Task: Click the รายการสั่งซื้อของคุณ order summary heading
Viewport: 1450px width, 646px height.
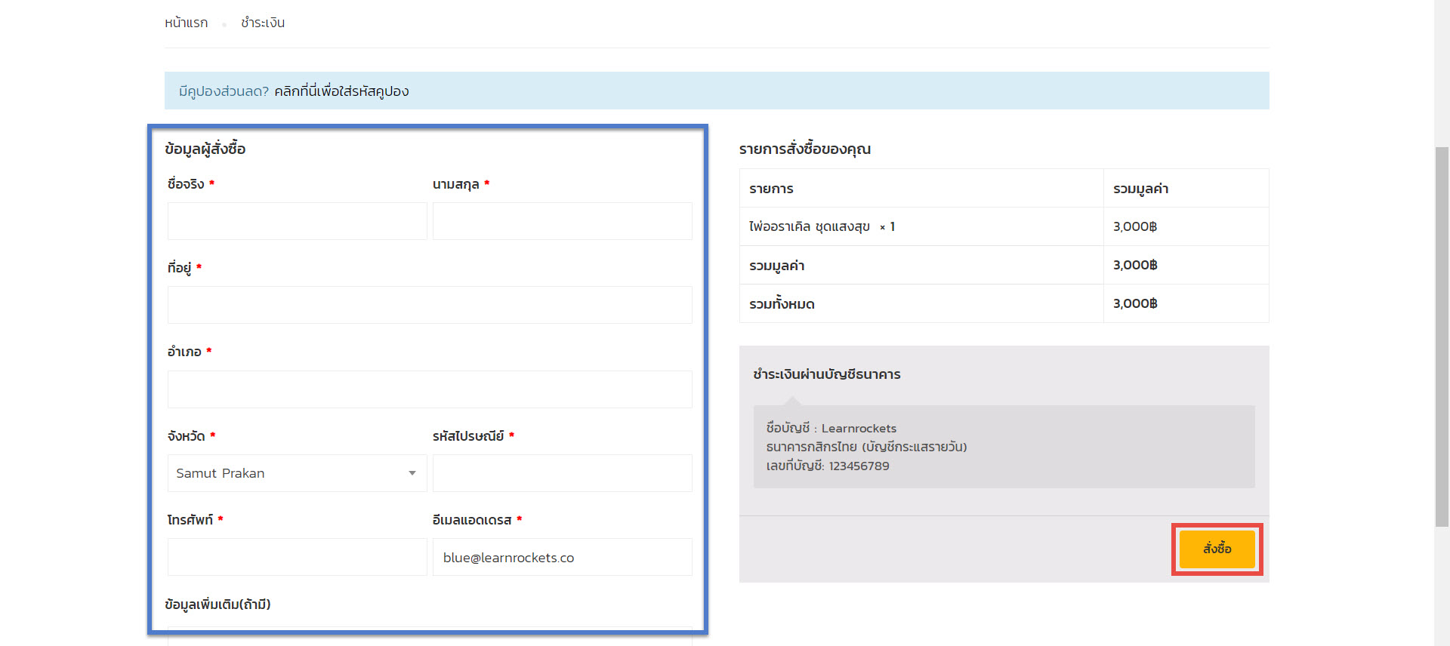Action: coord(804,149)
